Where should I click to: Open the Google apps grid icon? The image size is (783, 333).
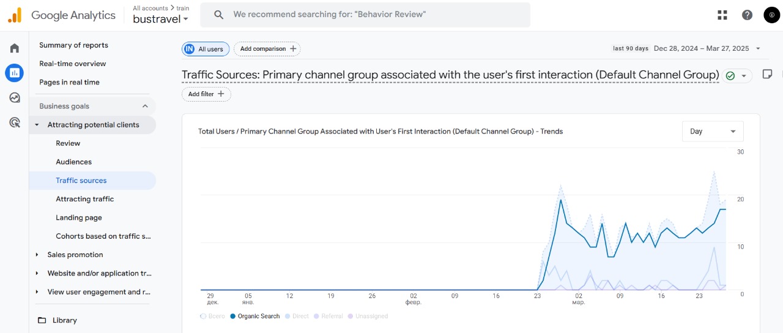pyautogui.click(x=722, y=15)
